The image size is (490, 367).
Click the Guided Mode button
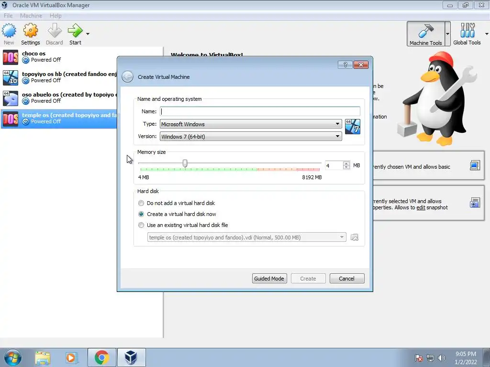[x=269, y=279]
